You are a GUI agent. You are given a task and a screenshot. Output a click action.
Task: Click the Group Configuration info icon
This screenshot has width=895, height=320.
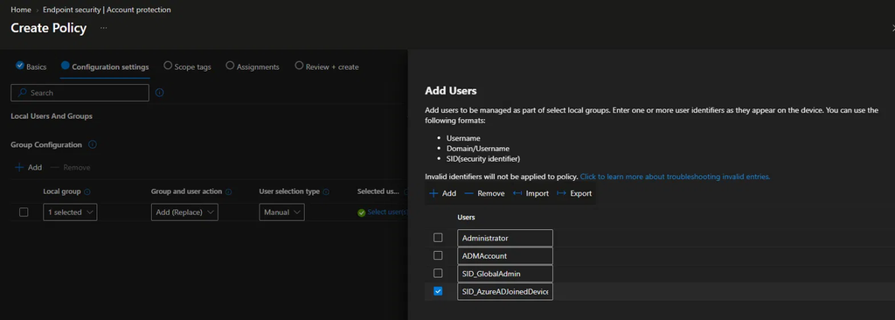(x=93, y=144)
